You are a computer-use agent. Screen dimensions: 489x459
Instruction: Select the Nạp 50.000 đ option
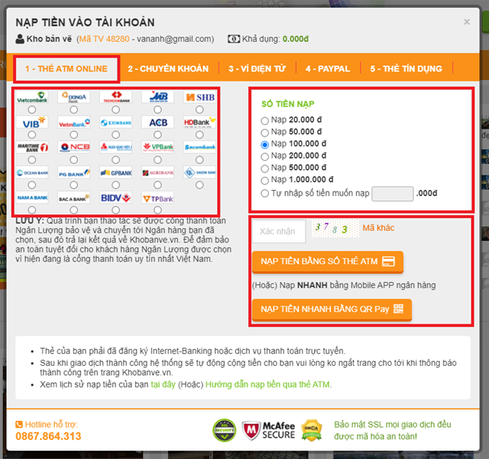click(x=265, y=133)
